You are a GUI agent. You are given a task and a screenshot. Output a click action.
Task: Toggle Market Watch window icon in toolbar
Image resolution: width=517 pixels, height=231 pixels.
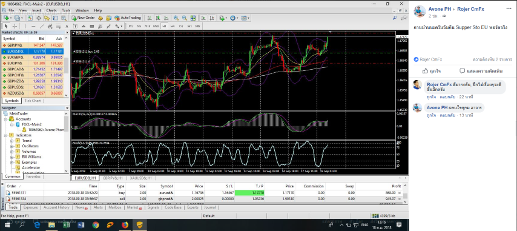(30, 18)
